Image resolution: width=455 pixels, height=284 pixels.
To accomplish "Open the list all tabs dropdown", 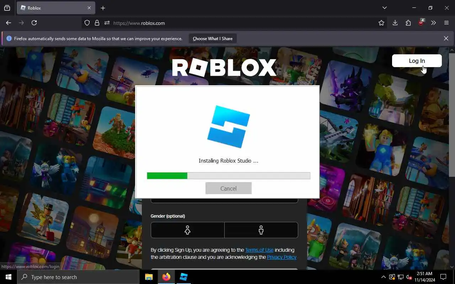I will (384, 8).
